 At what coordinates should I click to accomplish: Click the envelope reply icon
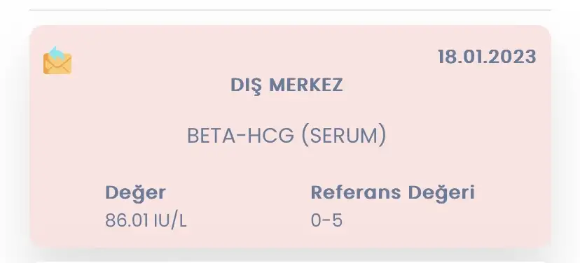(57, 60)
